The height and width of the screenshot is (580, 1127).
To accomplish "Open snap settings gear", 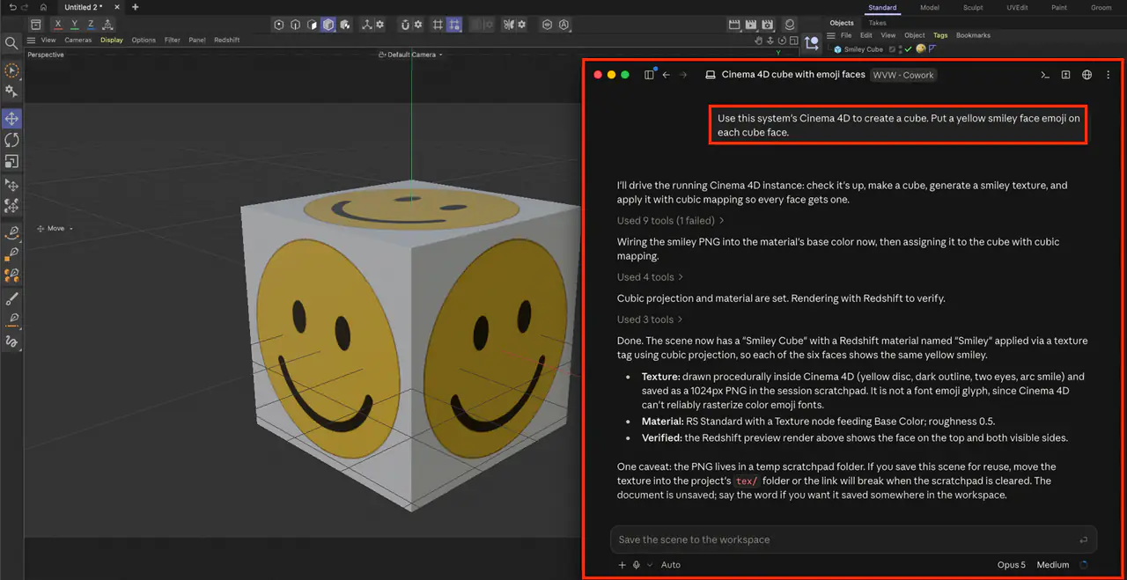I will click(x=418, y=25).
